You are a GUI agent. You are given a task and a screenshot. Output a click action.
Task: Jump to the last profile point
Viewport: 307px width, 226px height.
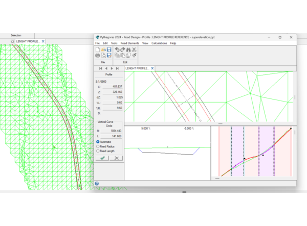click(x=118, y=68)
